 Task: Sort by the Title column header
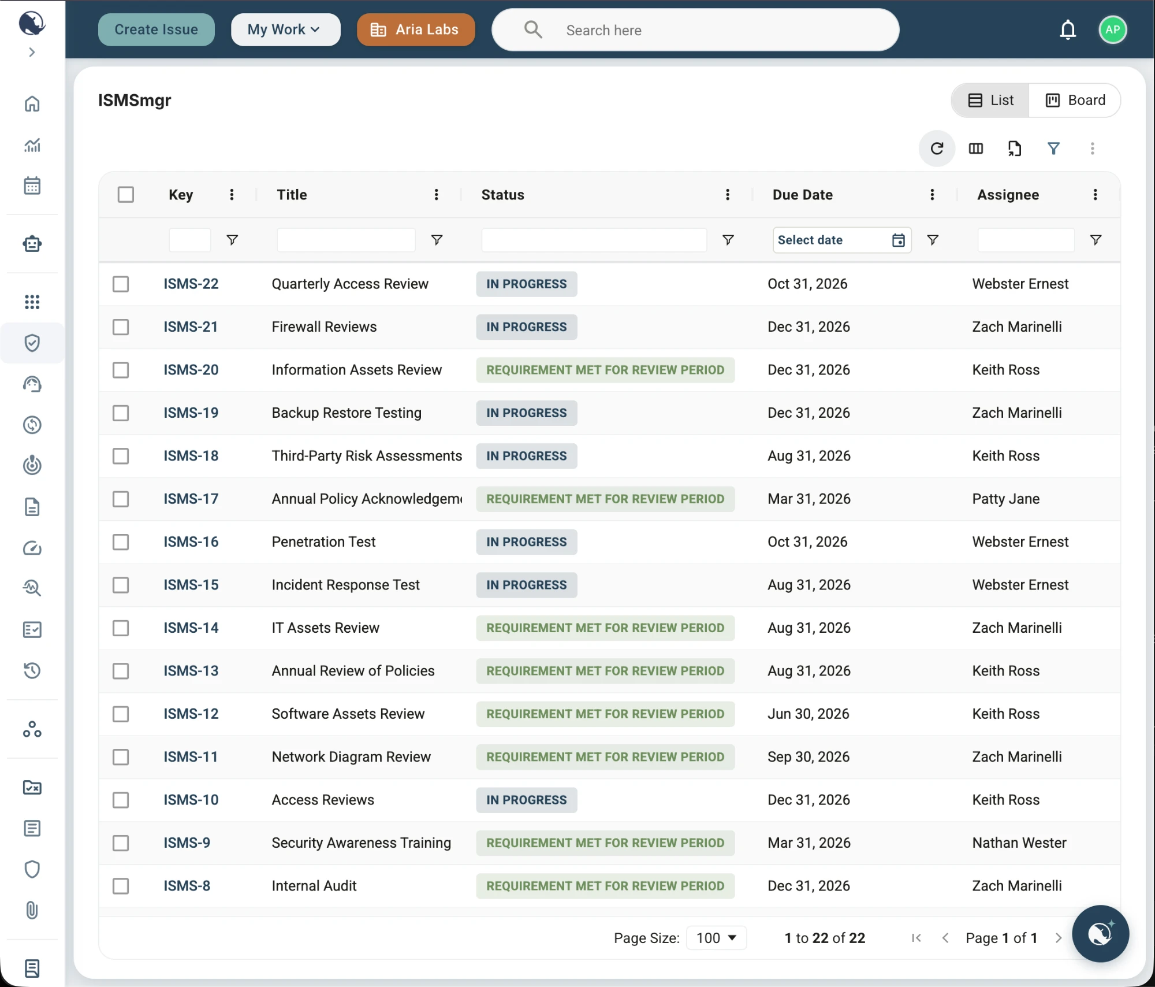coord(292,195)
